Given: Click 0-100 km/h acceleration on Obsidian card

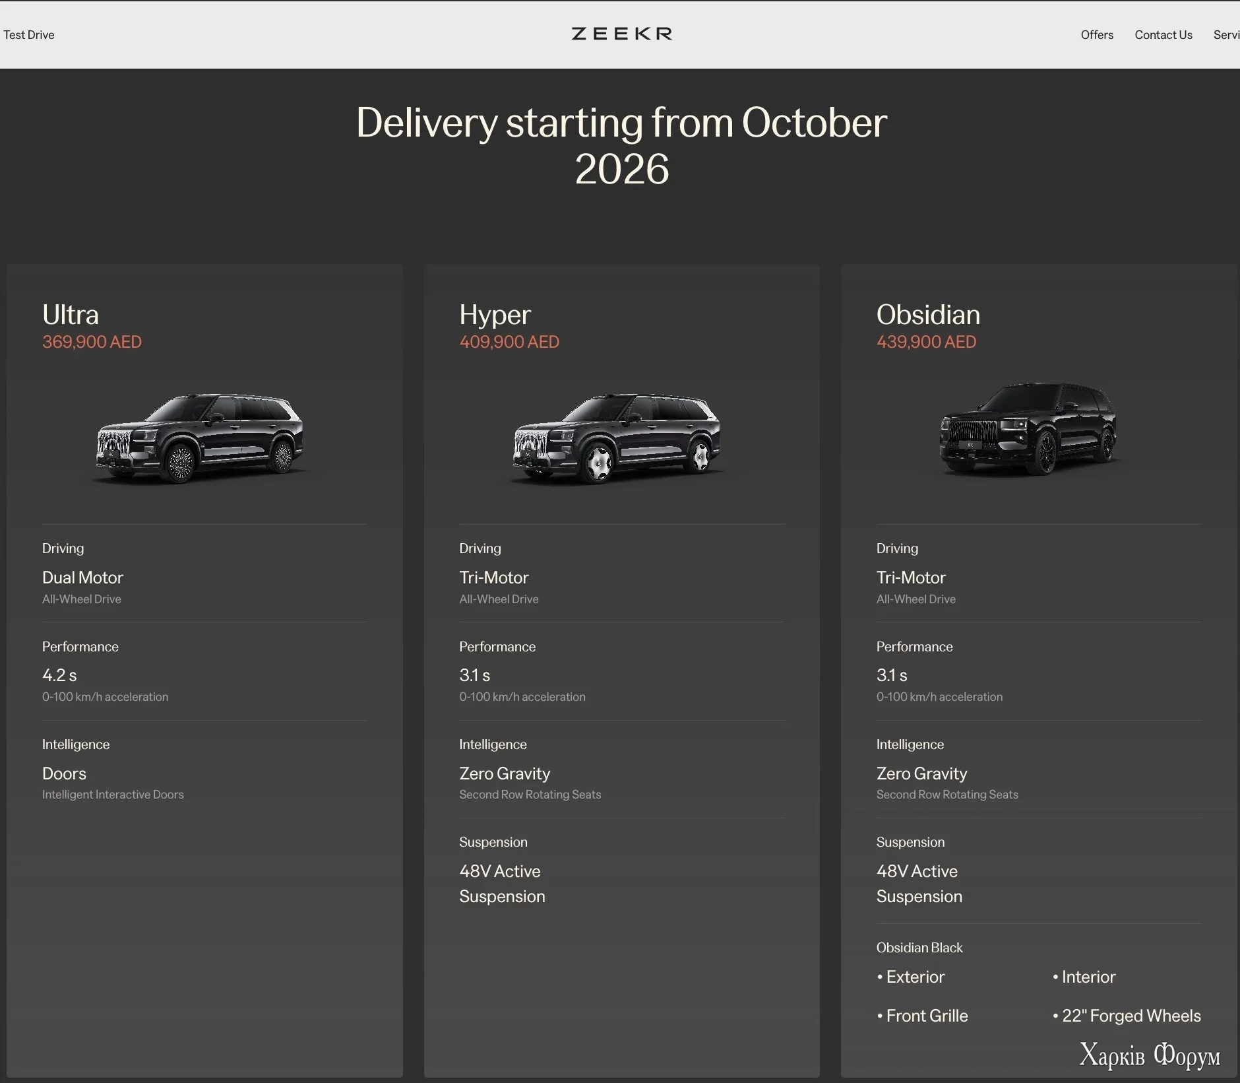Looking at the screenshot, I should 939,697.
